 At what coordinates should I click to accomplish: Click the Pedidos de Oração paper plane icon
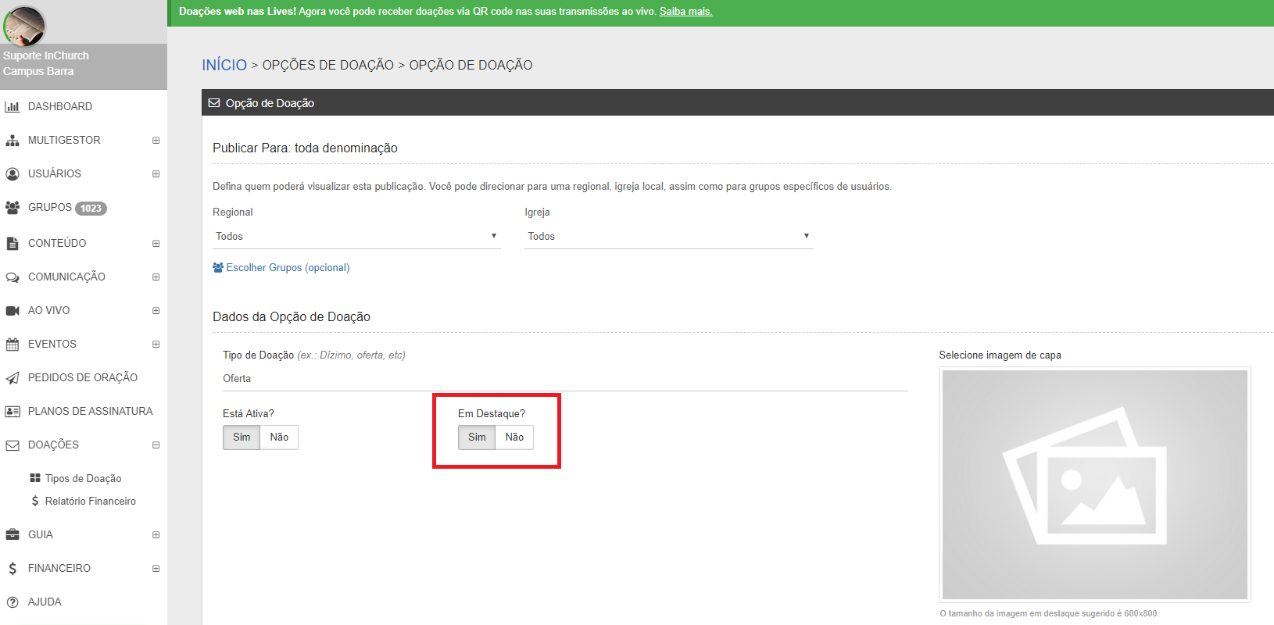coord(13,378)
